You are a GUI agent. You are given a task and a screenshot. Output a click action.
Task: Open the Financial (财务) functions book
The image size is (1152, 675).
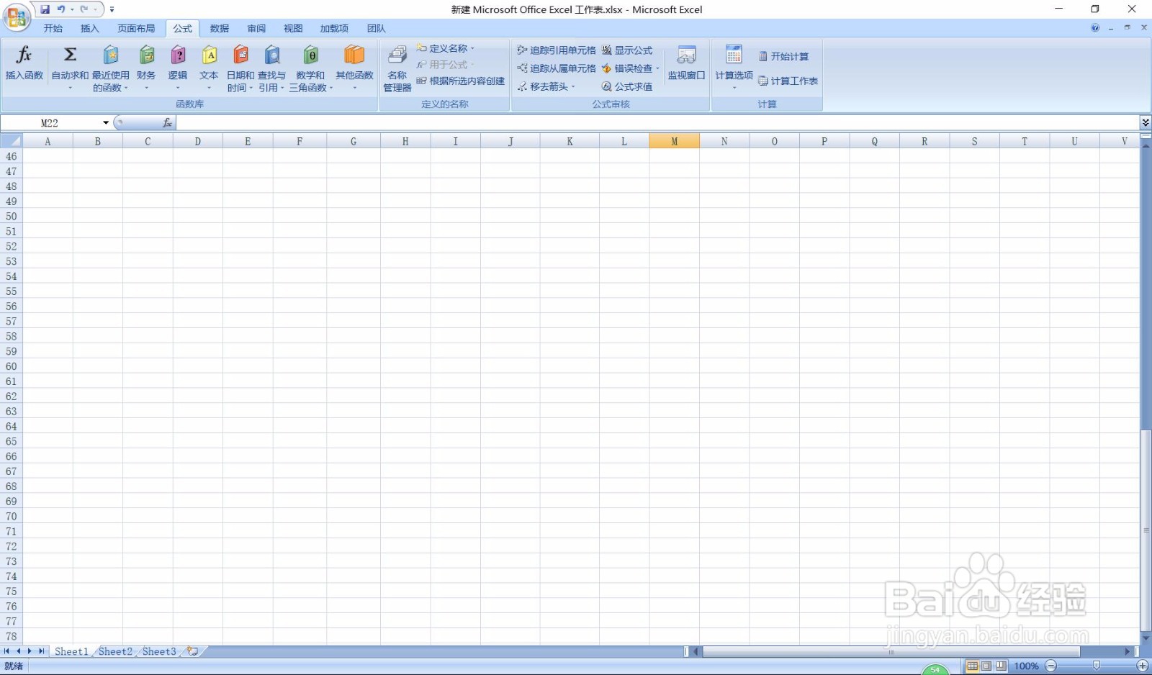pos(146,55)
